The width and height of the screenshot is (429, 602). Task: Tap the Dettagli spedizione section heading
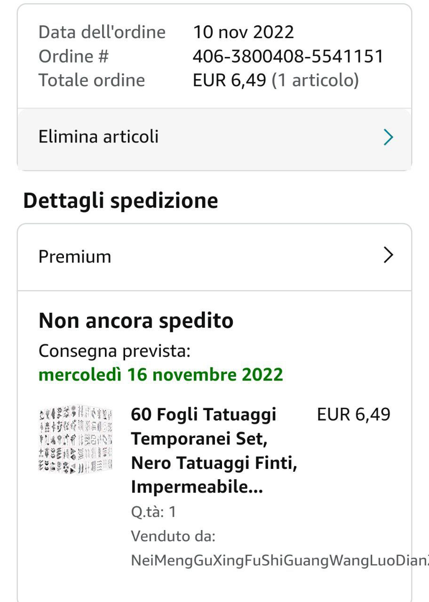120,201
